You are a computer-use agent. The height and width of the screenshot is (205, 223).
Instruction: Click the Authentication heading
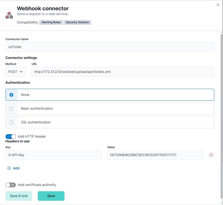click(x=18, y=83)
